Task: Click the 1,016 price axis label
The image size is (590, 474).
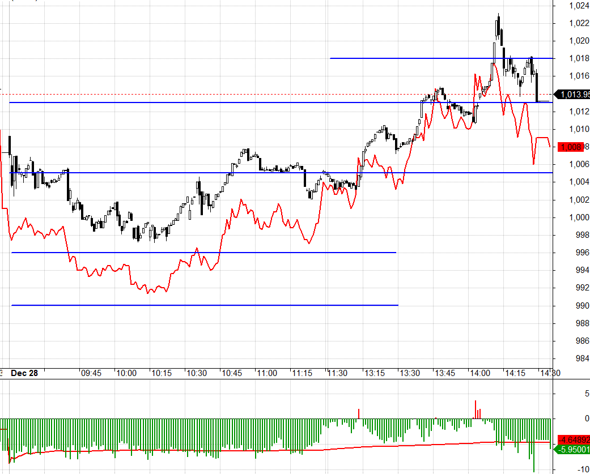Action: pyautogui.click(x=579, y=76)
